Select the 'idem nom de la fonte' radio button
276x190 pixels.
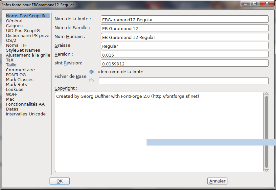91,72
